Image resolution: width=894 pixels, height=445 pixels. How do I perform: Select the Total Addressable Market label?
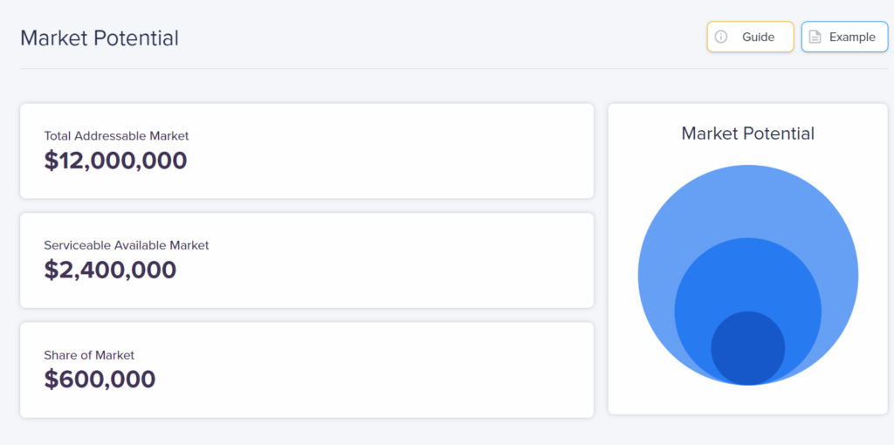coord(116,136)
